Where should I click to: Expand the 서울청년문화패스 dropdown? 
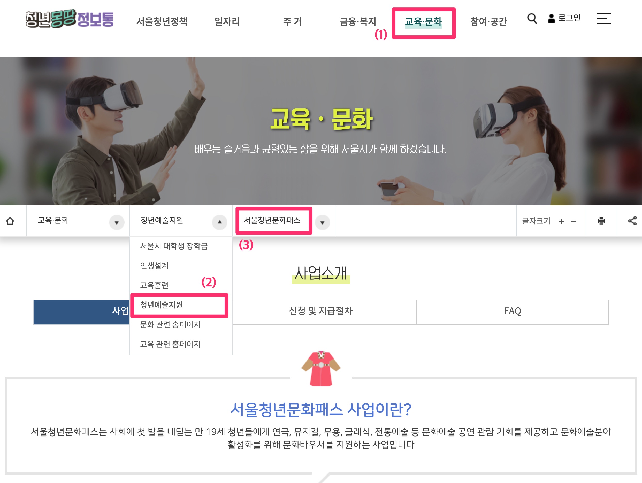pos(323,222)
